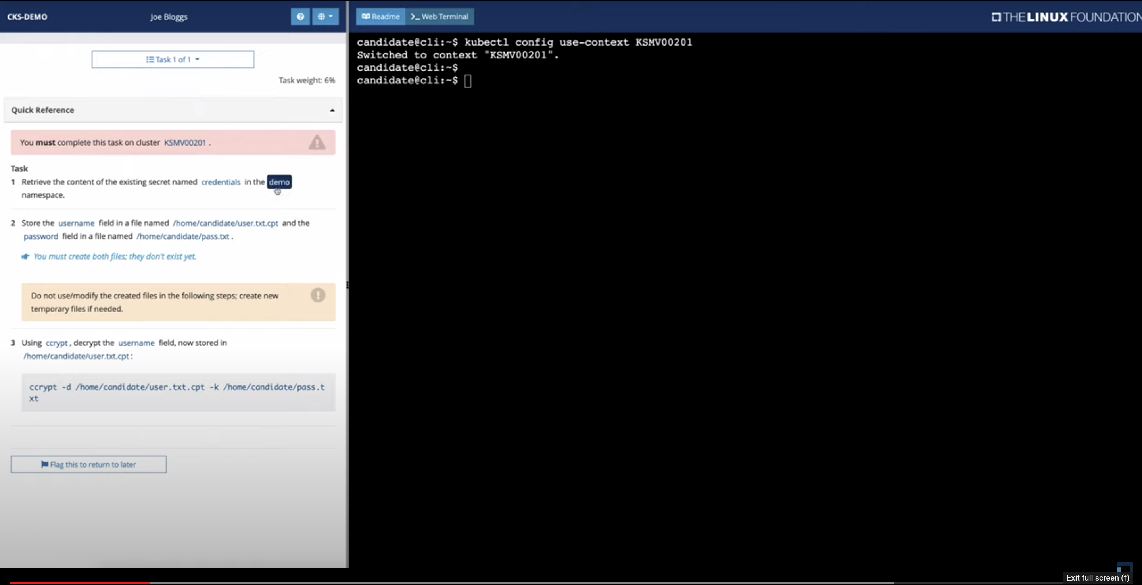Click Exit full screen control
1142x585 pixels.
tap(1097, 577)
